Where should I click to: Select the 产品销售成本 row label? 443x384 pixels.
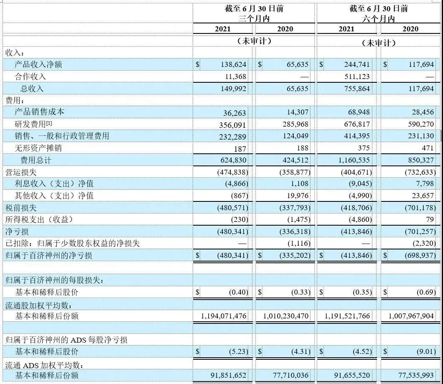pos(39,112)
